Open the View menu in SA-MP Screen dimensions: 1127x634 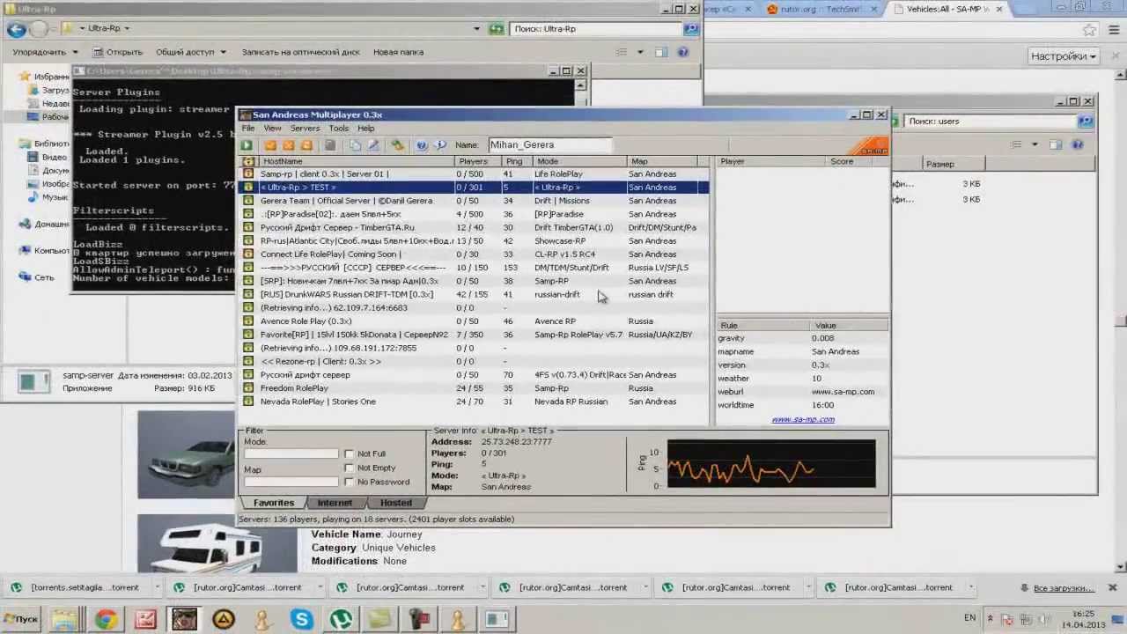click(273, 129)
